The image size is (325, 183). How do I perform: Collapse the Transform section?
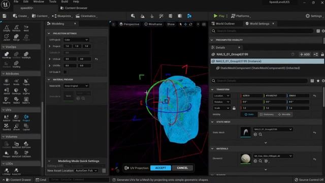point(212,89)
